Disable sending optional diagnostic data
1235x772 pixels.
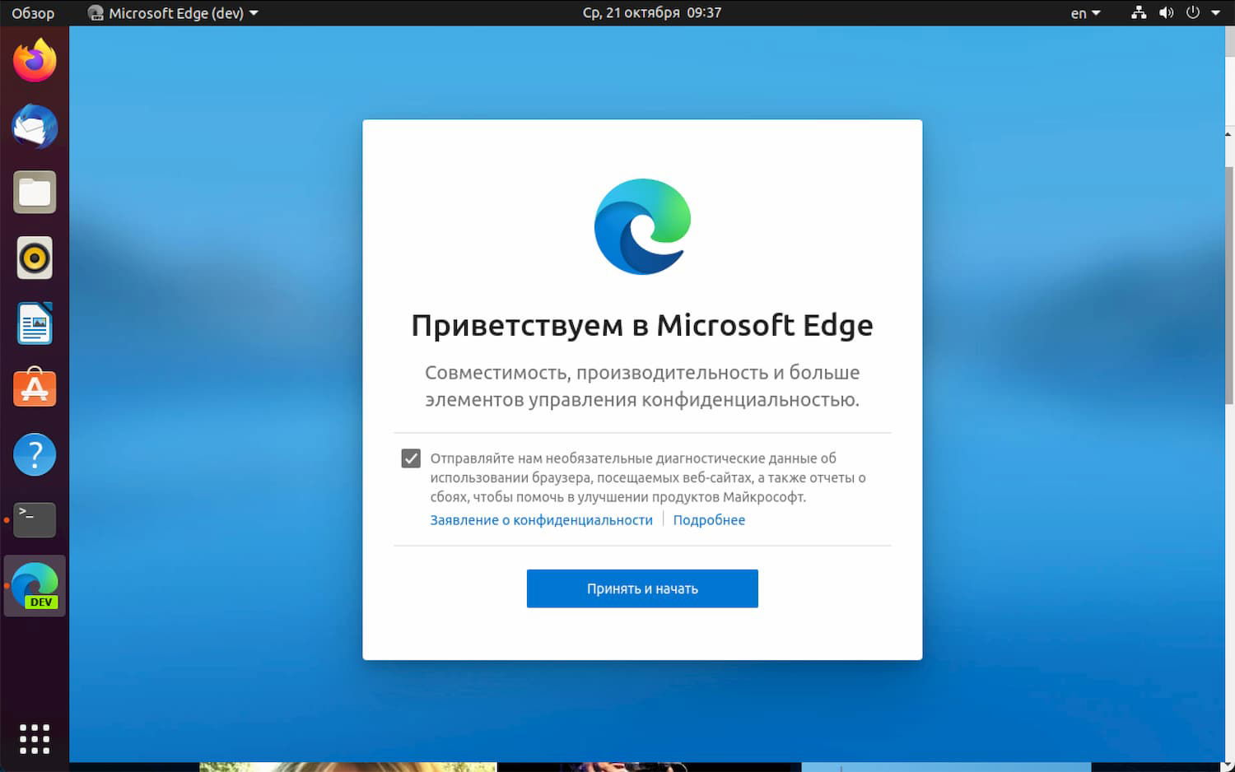(x=411, y=458)
